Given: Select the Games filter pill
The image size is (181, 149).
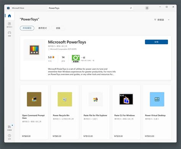Looking at the screenshot, I should pos(58,28).
